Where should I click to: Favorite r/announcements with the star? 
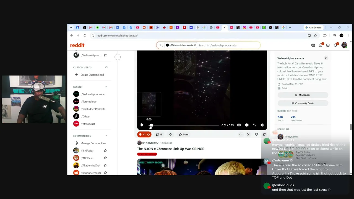click(x=105, y=173)
